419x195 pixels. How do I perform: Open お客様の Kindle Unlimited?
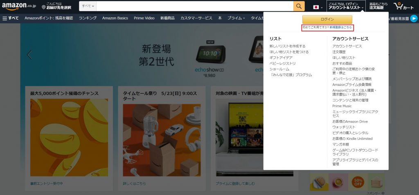coord(352,139)
